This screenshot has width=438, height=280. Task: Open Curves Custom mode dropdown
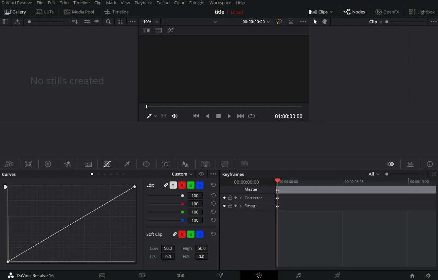tap(182, 174)
